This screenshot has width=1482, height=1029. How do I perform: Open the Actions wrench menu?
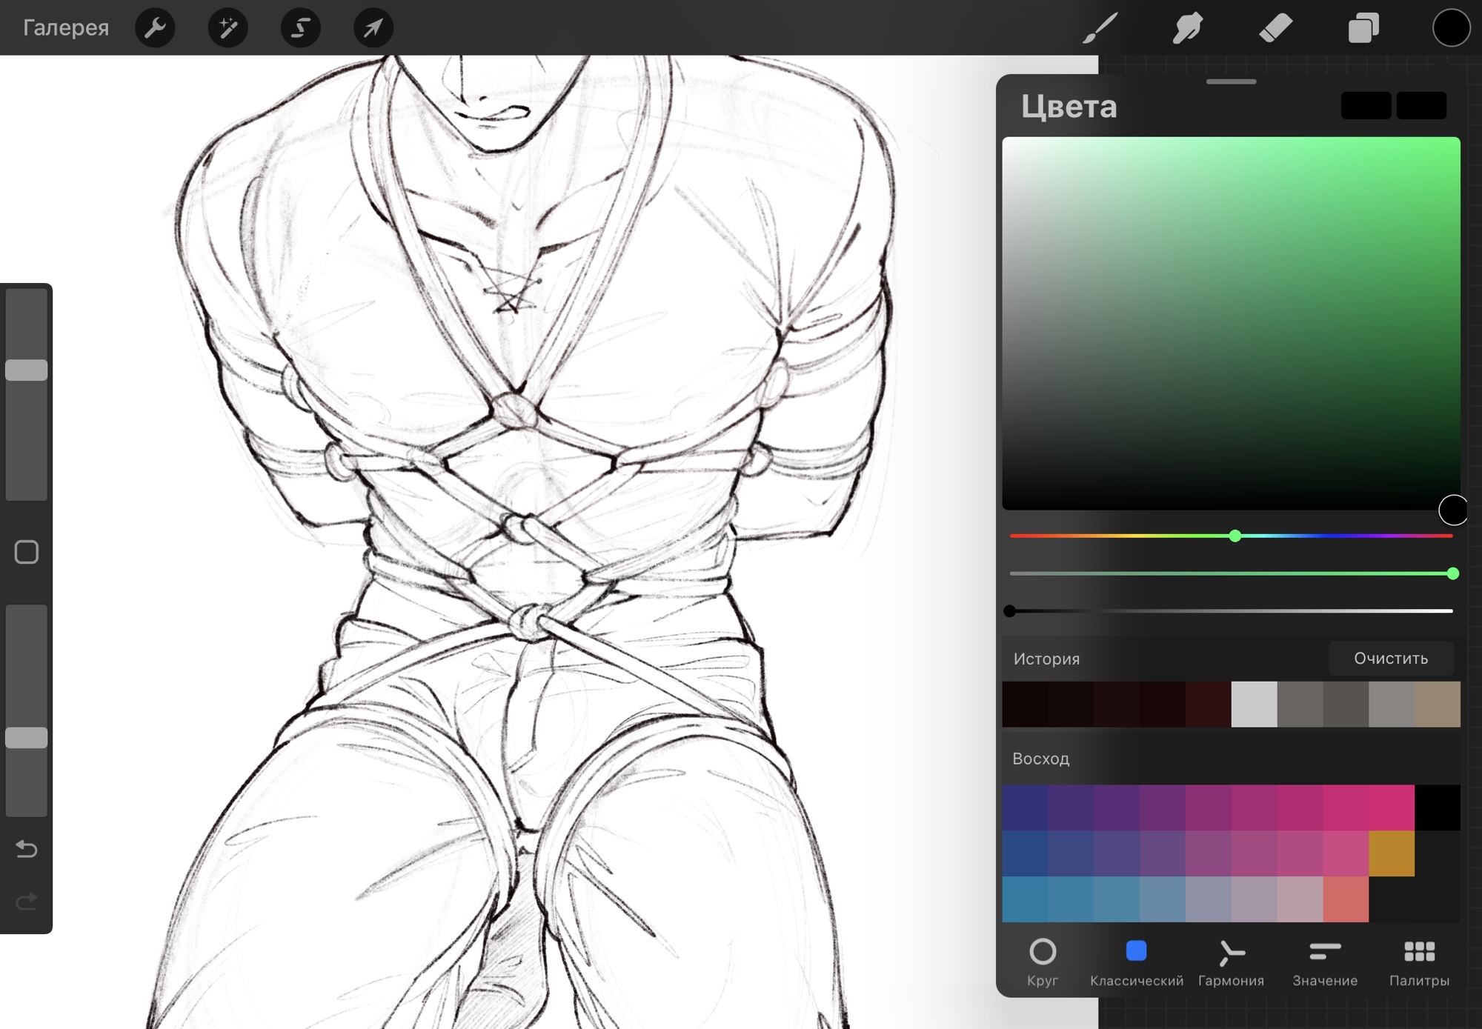tap(155, 28)
